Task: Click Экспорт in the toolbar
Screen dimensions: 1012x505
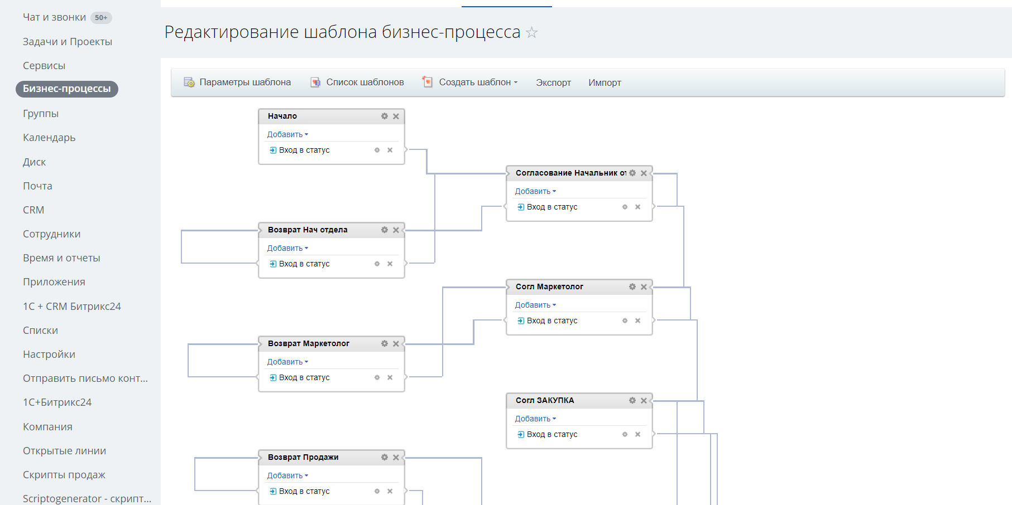Action: pyautogui.click(x=553, y=82)
